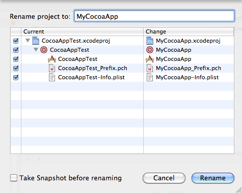Collapse the CocoaAppTest target disclosure triangle
242x193 pixels.
[36, 50]
